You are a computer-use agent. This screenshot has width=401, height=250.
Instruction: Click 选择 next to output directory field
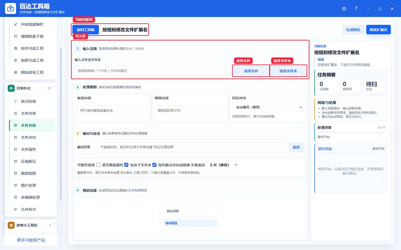(296, 147)
